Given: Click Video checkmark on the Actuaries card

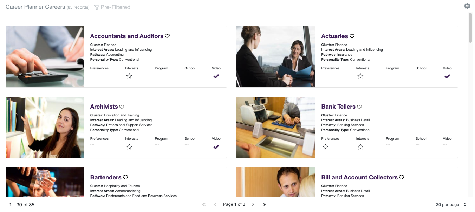Looking at the screenshot, I should point(447,76).
